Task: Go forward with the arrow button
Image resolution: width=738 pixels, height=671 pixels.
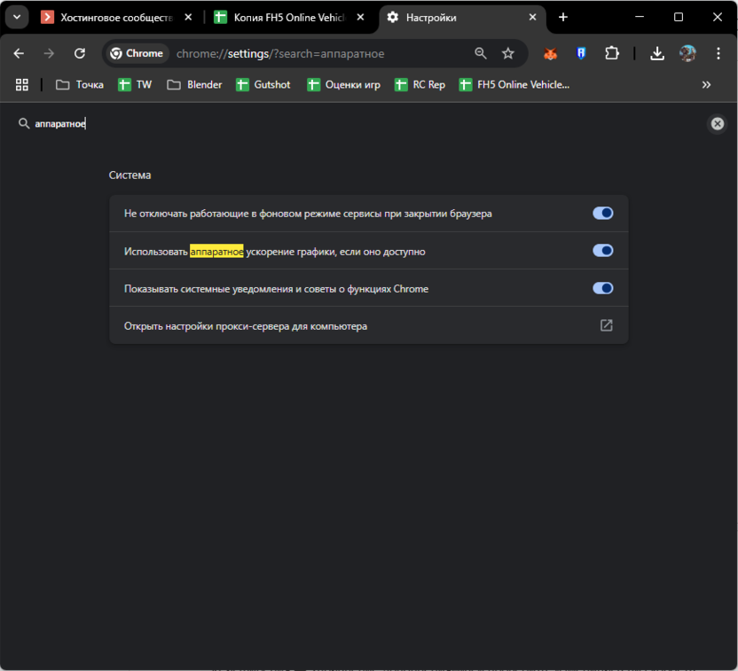Action: click(49, 53)
